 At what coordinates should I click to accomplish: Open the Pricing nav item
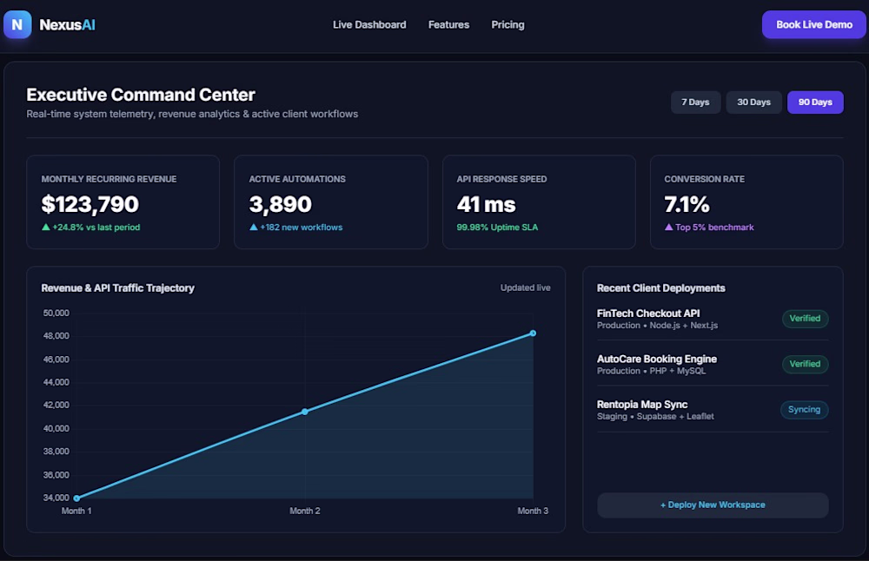(x=507, y=25)
